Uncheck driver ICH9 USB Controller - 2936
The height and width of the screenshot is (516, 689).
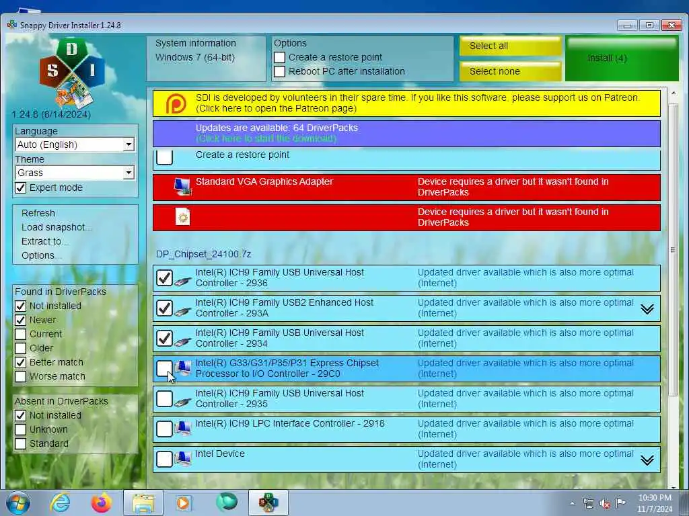(164, 277)
